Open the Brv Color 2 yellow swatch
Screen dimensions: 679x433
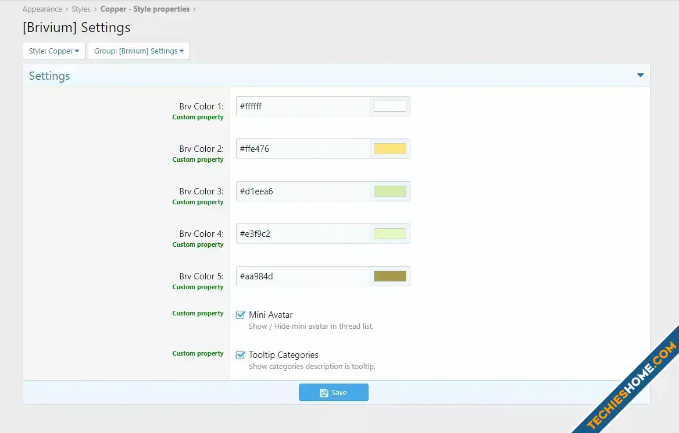click(389, 148)
